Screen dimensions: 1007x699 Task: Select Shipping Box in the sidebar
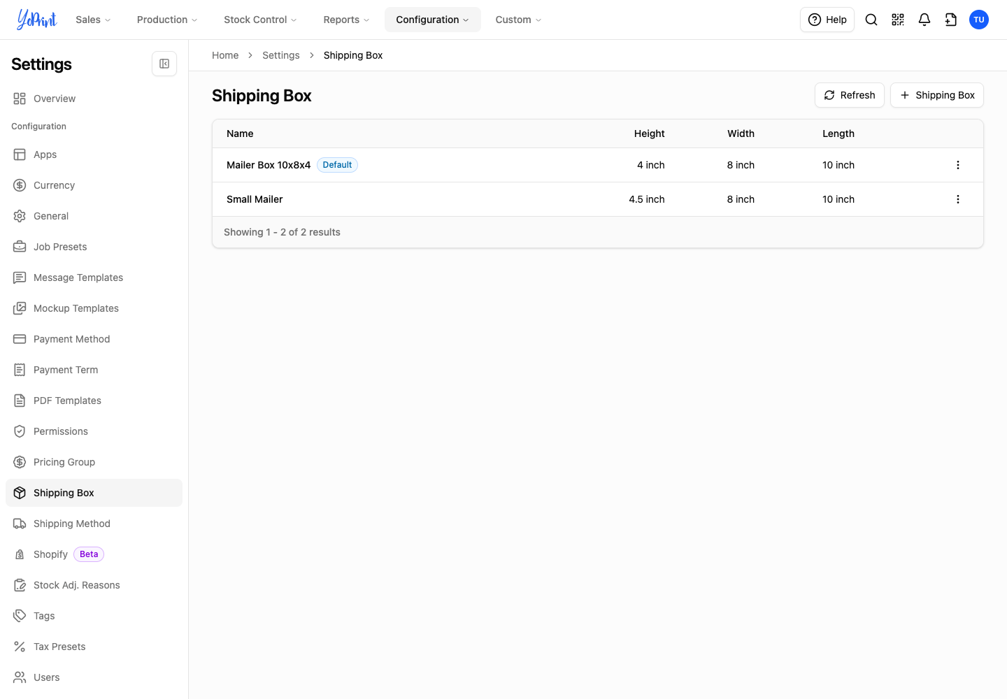tap(94, 493)
